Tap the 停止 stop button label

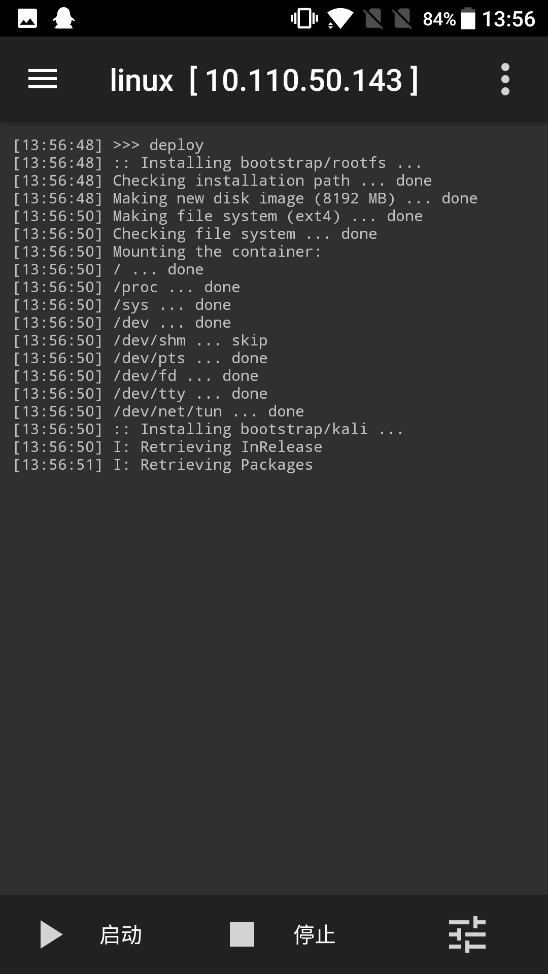point(315,934)
